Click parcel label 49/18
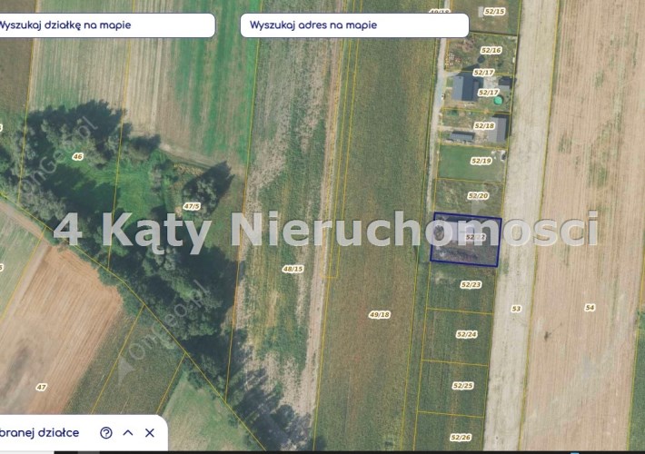645x454 pixels. pyautogui.click(x=379, y=315)
